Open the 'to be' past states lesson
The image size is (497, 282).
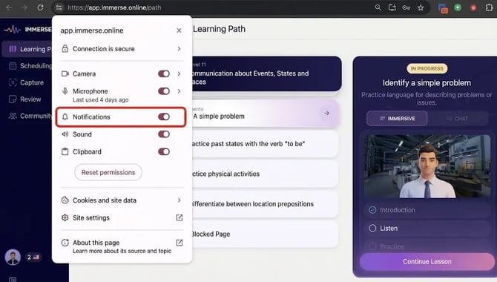pyautogui.click(x=264, y=144)
